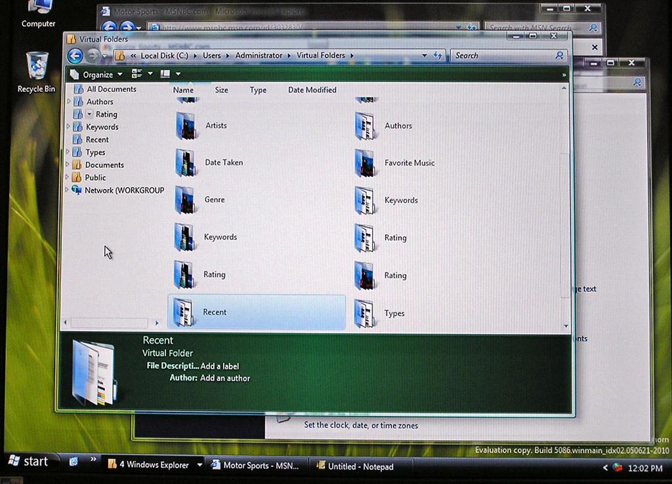Expand the Documents node in the navigation tree
This screenshot has width=672, height=484.
click(x=68, y=165)
